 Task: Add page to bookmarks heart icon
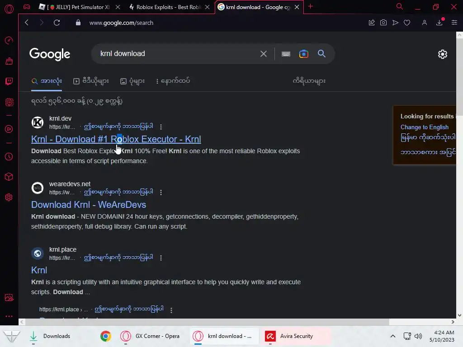pyautogui.click(x=407, y=23)
